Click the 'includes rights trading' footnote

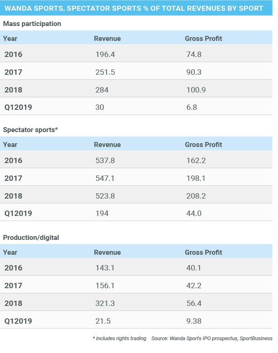pyautogui.click(x=119, y=339)
